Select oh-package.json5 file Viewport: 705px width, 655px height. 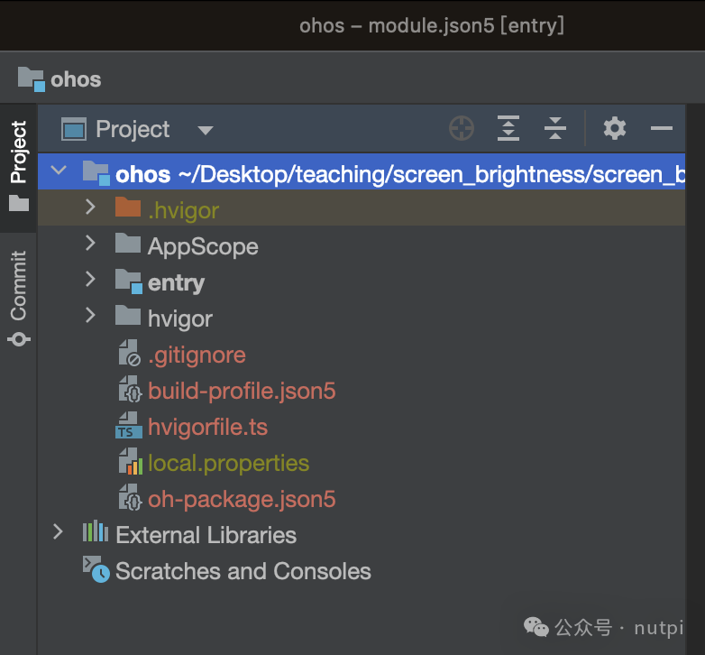242,499
